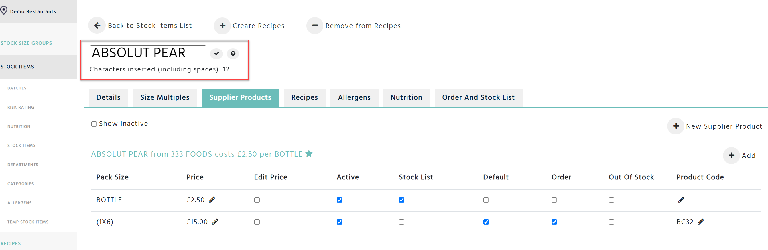Image resolution: width=768 pixels, height=250 pixels.
Task: Open NUTRITION in sidebar
Action: click(19, 126)
